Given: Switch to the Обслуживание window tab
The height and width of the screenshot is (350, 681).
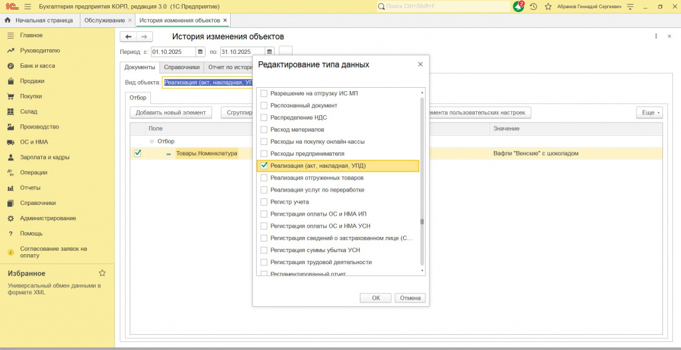Looking at the screenshot, I should [x=108, y=21].
